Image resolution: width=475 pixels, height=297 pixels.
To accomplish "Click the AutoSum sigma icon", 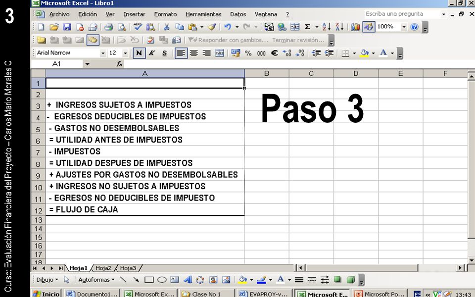I will [307, 27].
